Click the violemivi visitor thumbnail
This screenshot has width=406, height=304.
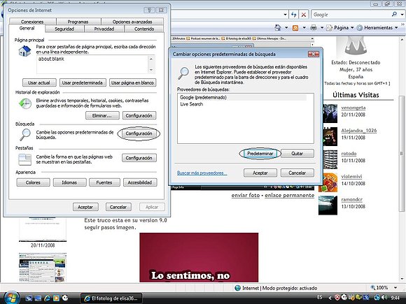[x=328, y=182]
